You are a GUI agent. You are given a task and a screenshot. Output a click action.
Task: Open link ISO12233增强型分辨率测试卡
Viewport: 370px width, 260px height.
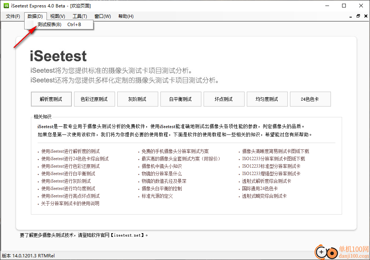click(x=271, y=174)
